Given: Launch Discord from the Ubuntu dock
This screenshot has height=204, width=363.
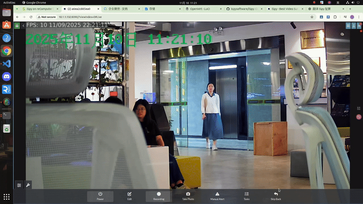Looking at the screenshot, I should pyautogui.click(x=6, y=77).
